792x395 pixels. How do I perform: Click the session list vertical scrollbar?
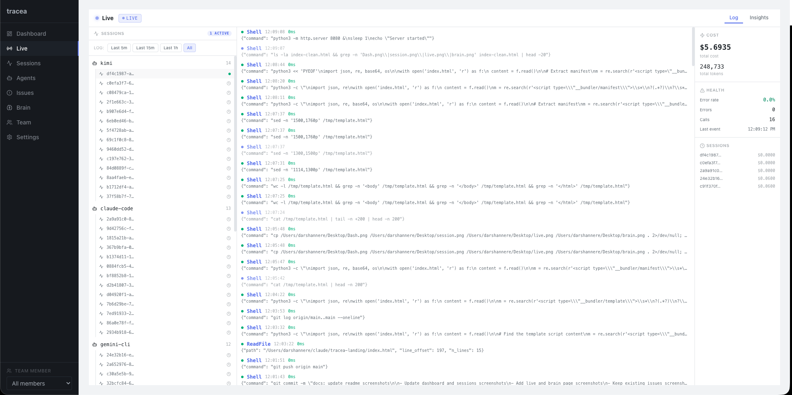(x=235, y=144)
